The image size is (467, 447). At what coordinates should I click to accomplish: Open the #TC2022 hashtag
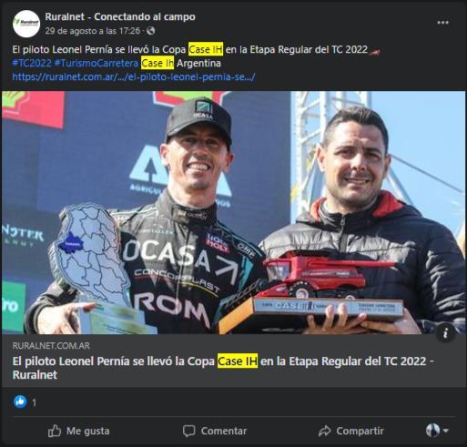coord(32,63)
